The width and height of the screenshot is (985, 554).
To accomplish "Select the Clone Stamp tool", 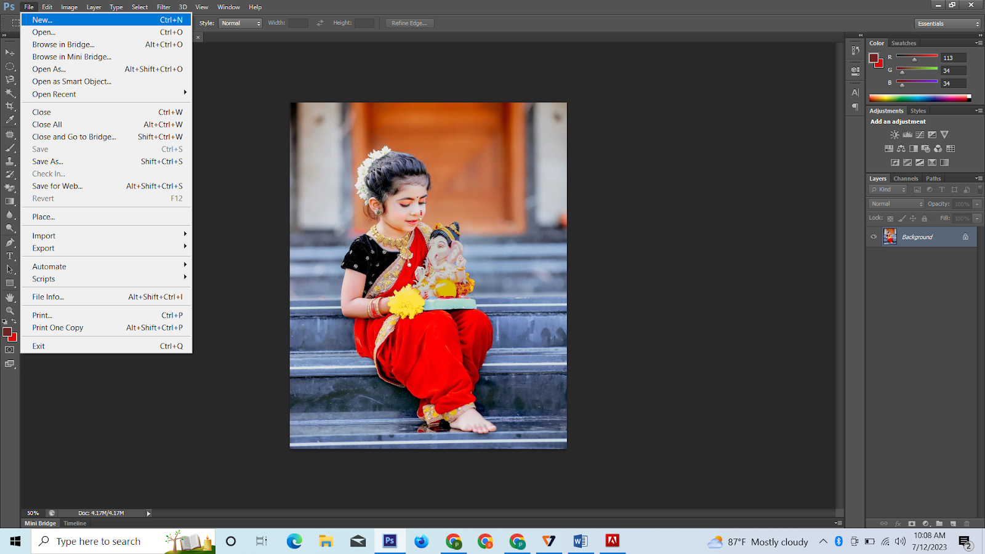I will [10, 161].
